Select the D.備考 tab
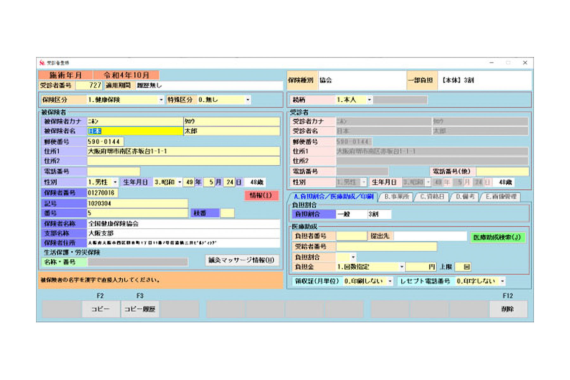 465,197
